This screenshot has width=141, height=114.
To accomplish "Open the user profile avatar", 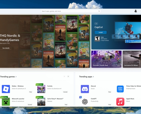I will (136, 11).
